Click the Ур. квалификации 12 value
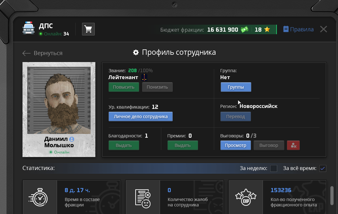338x214 pixels. tap(155, 107)
